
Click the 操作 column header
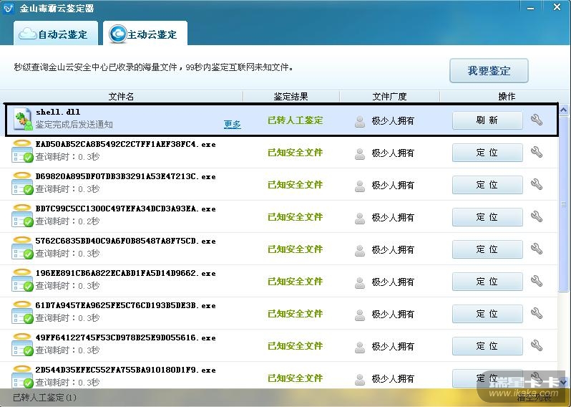(x=507, y=97)
